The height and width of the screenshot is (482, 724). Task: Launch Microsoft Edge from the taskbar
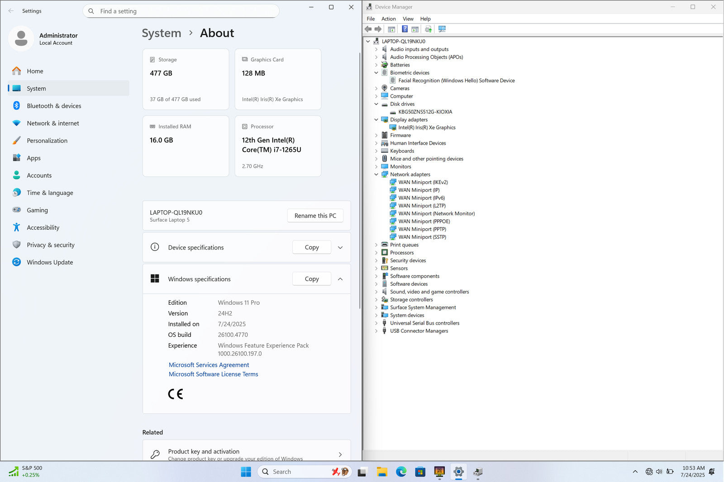pyautogui.click(x=401, y=472)
